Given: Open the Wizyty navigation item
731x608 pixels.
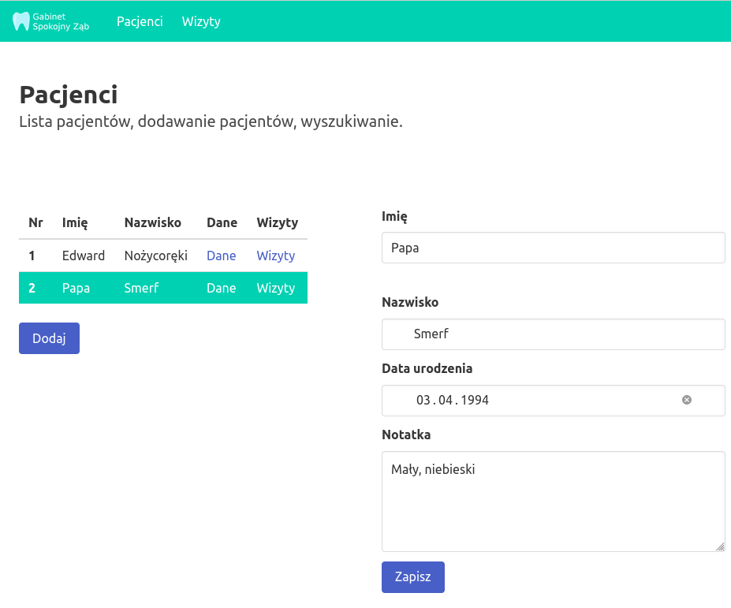Looking at the screenshot, I should click(201, 21).
